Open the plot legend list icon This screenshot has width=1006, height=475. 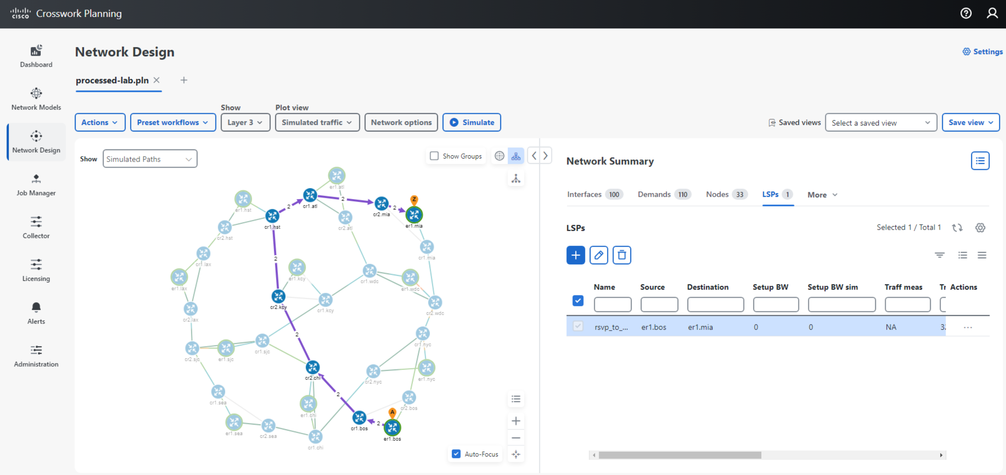tap(516, 399)
